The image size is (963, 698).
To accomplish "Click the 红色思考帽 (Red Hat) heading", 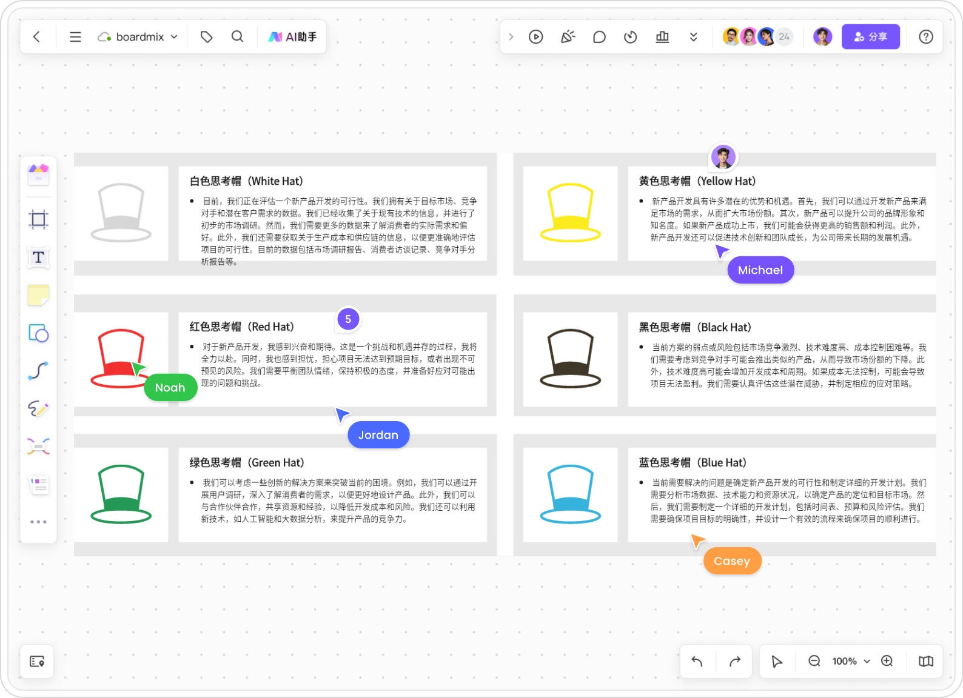I will click(242, 327).
